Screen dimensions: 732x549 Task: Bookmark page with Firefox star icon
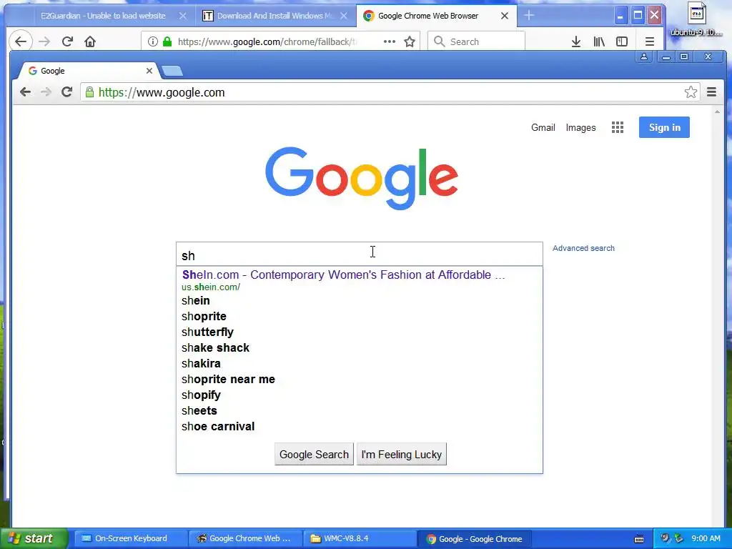tap(410, 41)
